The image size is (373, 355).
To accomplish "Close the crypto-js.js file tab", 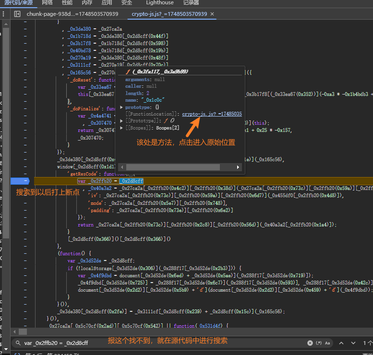I will click(213, 14).
